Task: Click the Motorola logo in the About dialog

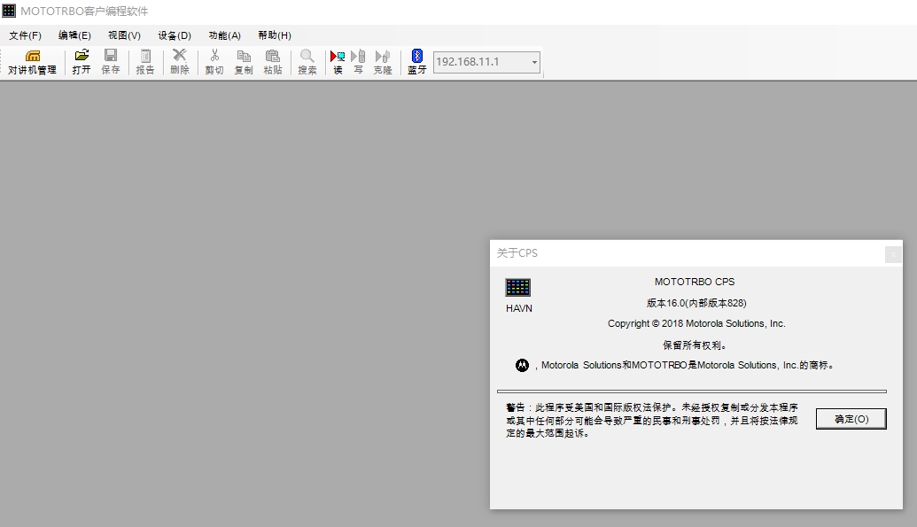Action: coord(522,365)
